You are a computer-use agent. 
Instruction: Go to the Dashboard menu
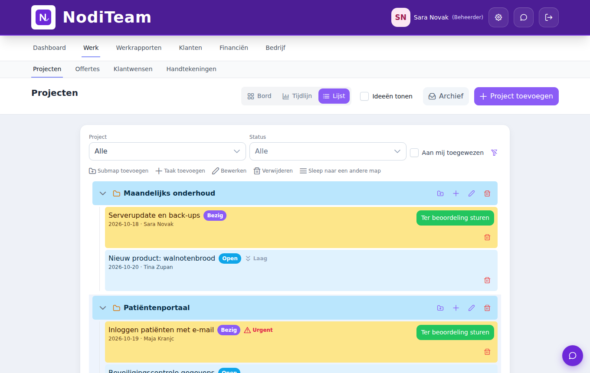(x=49, y=48)
